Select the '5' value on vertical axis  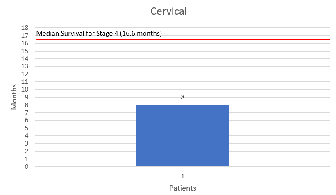[26, 128]
